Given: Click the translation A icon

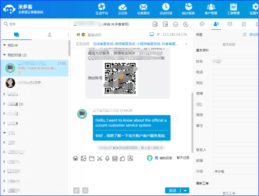Looking at the screenshot, I should pyautogui.click(x=130, y=159).
